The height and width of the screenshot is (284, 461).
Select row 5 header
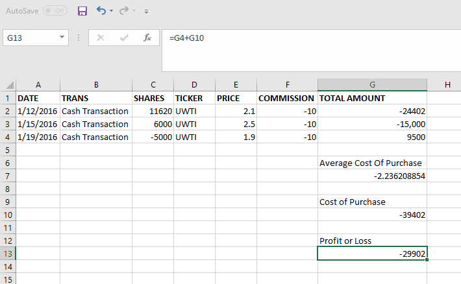click(8, 150)
